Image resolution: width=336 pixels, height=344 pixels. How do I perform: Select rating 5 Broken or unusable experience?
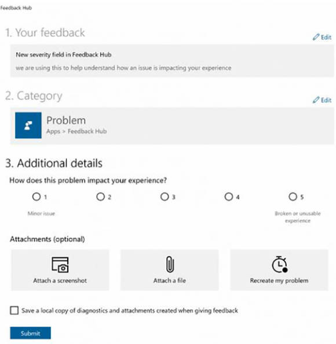[293, 197]
